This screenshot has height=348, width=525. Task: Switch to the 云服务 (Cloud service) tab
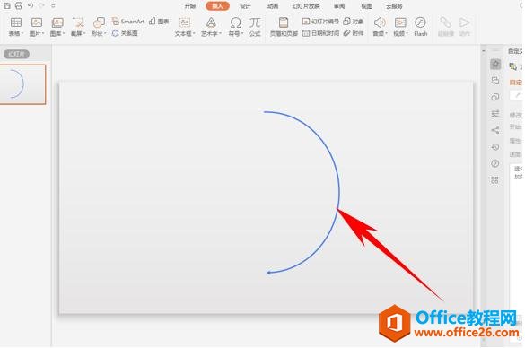click(394, 6)
